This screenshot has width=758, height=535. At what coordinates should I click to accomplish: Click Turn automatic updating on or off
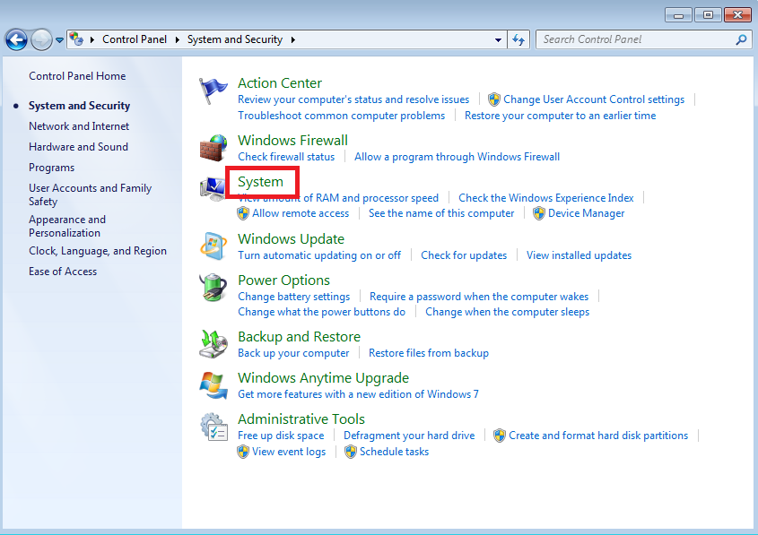pyautogui.click(x=319, y=255)
